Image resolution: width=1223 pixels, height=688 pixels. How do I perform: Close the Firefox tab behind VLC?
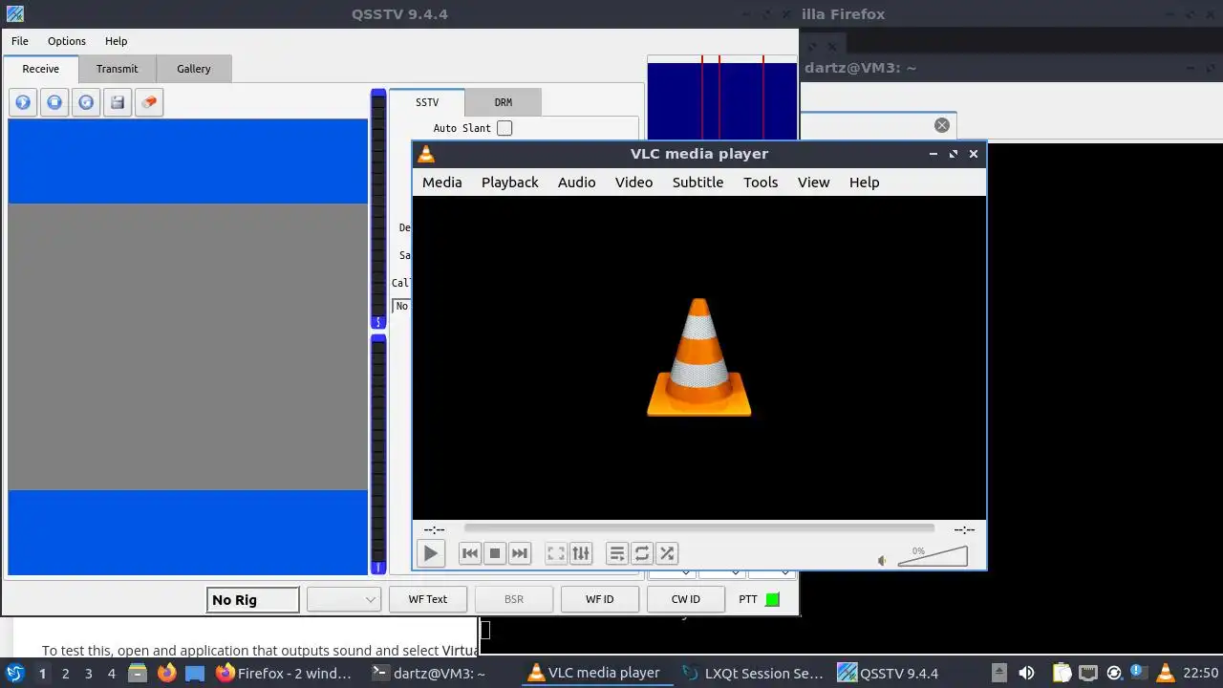[942, 125]
